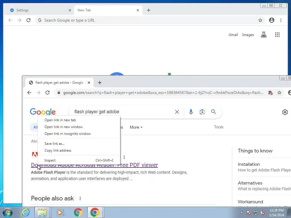291x218 pixels.
Task: Click the lock icon beside google.com URL
Action: pos(59,93)
